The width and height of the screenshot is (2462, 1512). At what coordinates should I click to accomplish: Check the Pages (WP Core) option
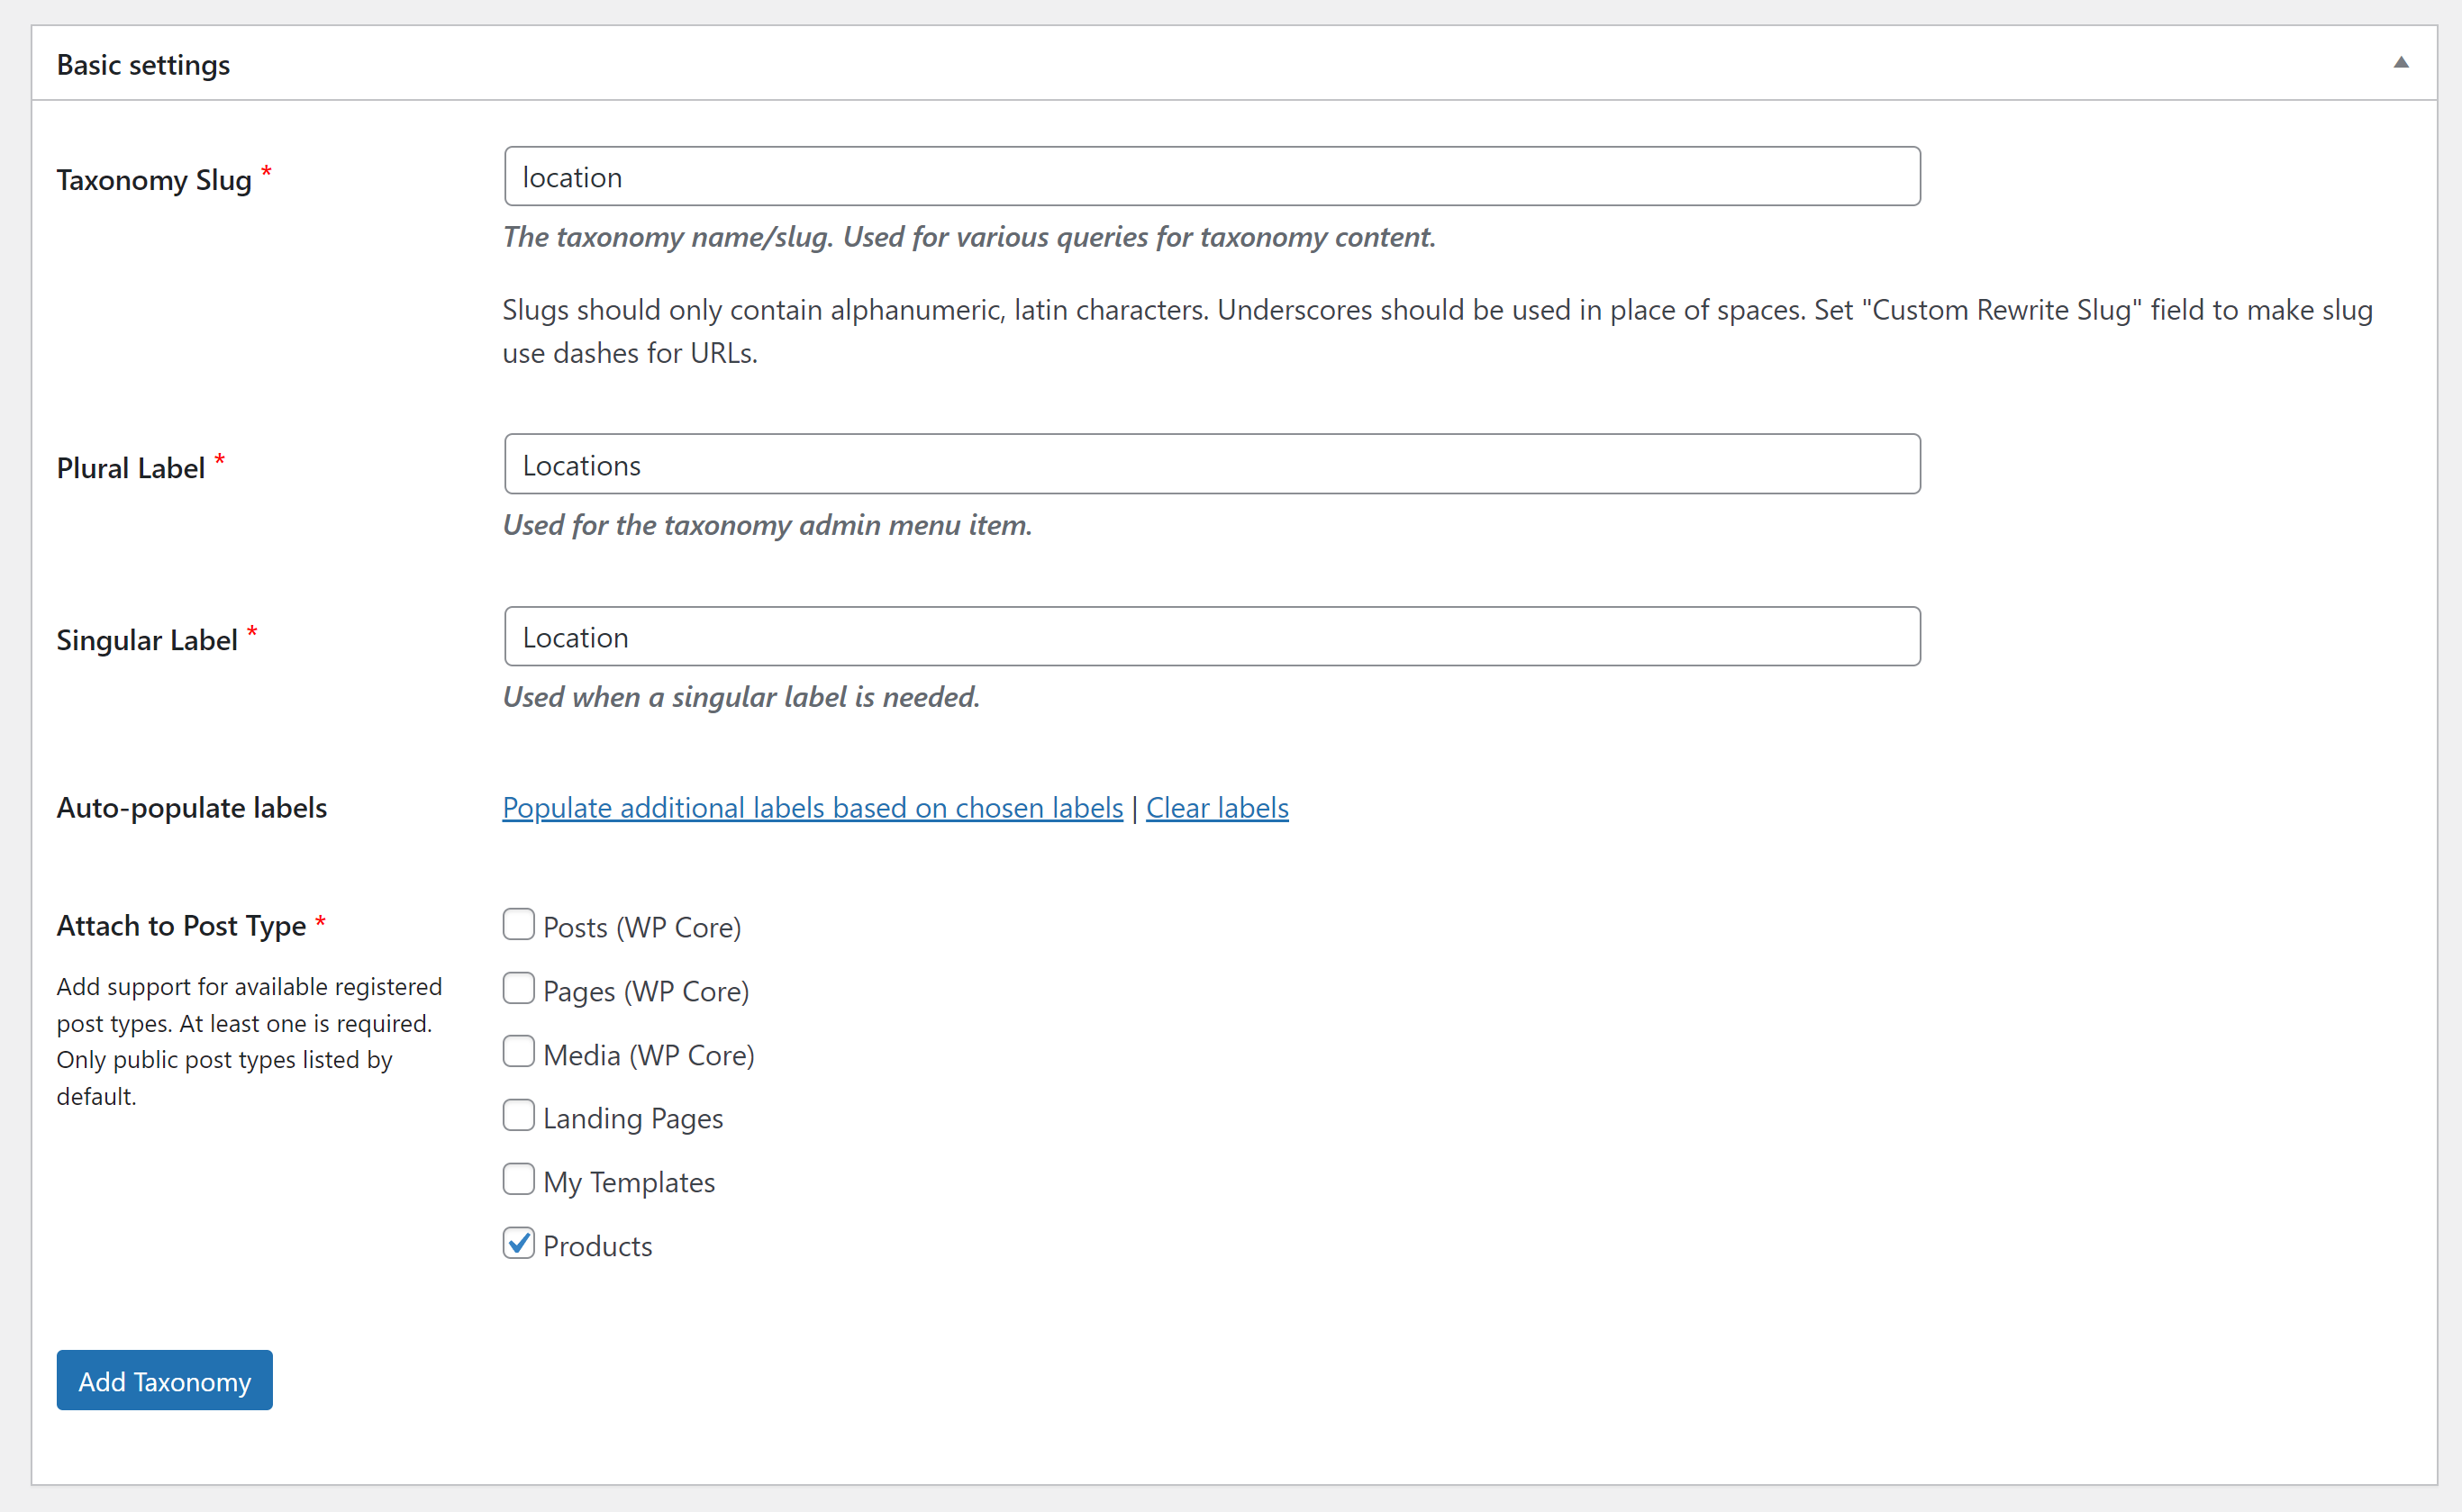pos(518,988)
